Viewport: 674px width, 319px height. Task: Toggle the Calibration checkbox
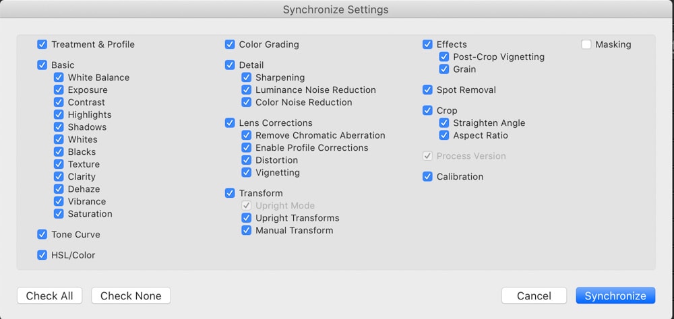coord(427,176)
